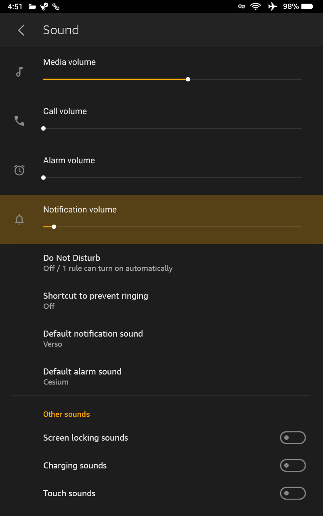This screenshot has height=516, width=323.
Task: Select the phone handset Call volume icon
Action: (19, 121)
